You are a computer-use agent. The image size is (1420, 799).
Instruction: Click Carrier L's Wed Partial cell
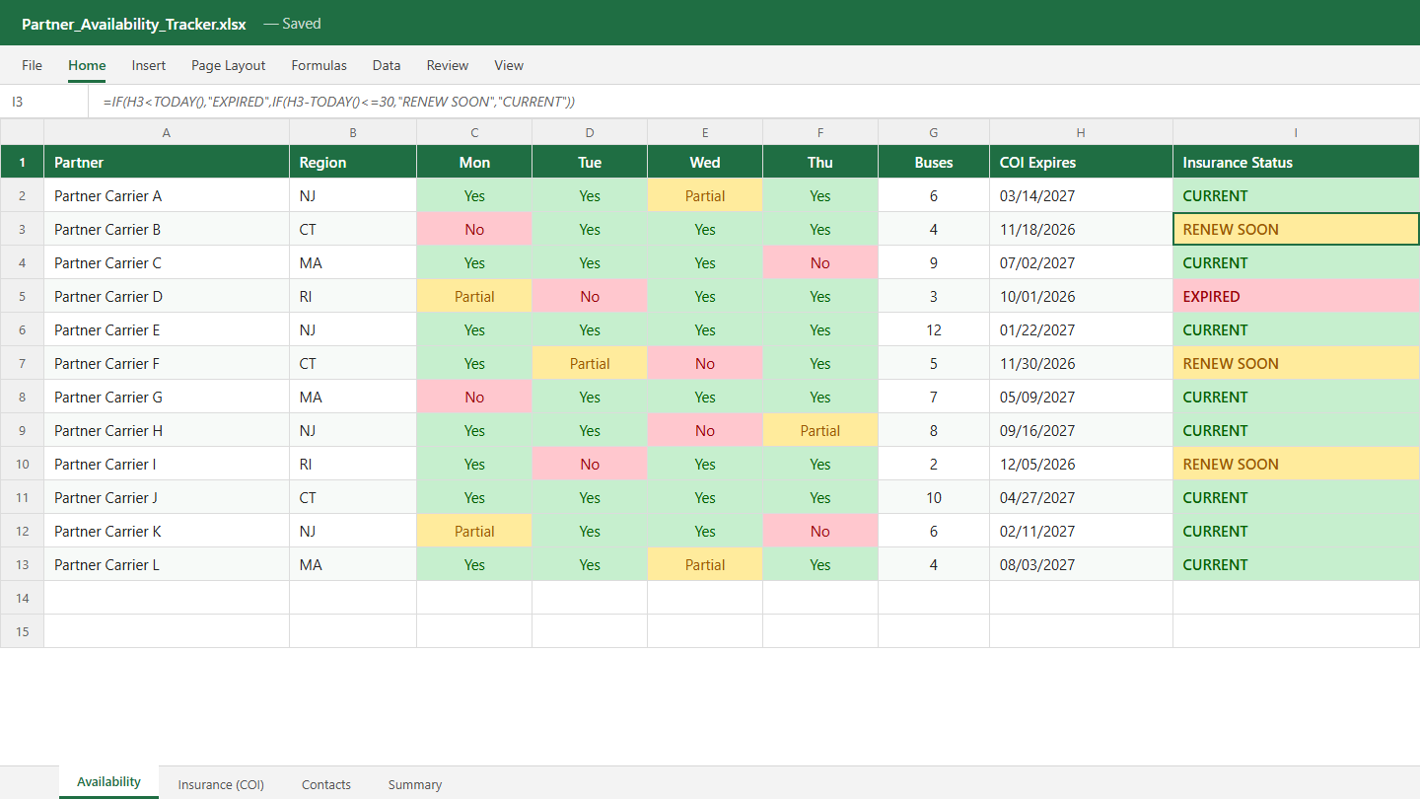[705, 564]
